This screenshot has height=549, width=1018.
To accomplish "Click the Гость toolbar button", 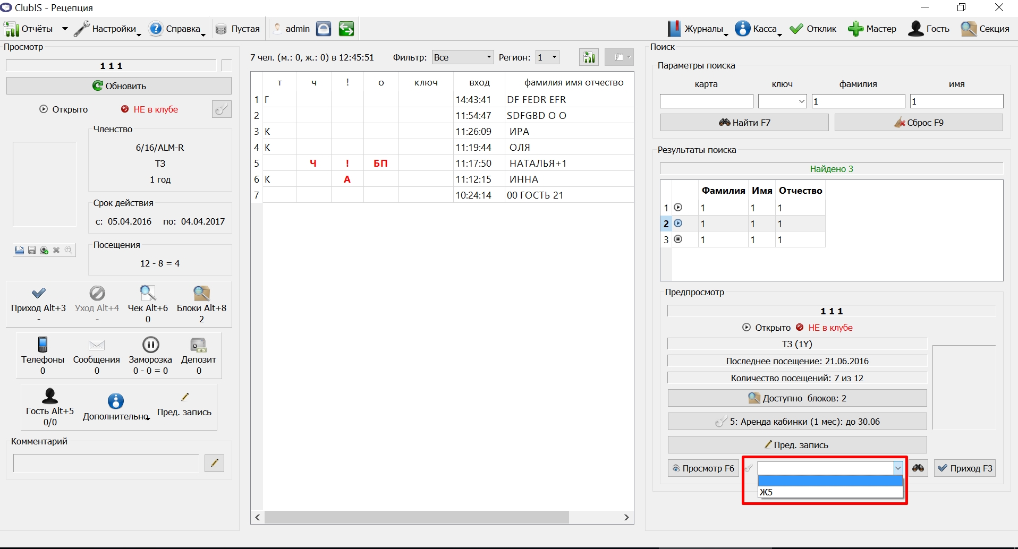I will click(929, 29).
